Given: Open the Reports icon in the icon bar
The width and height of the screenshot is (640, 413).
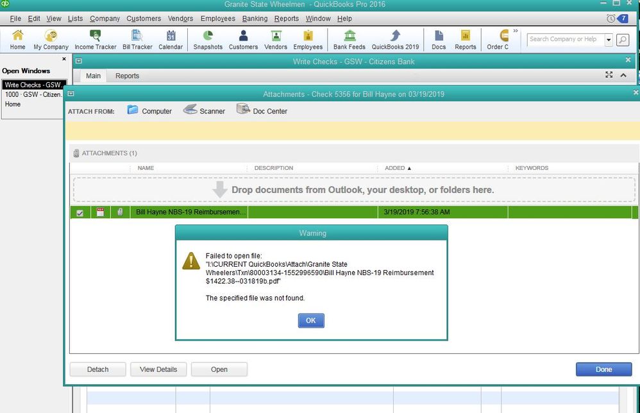Looking at the screenshot, I should click(x=466, y=40).
